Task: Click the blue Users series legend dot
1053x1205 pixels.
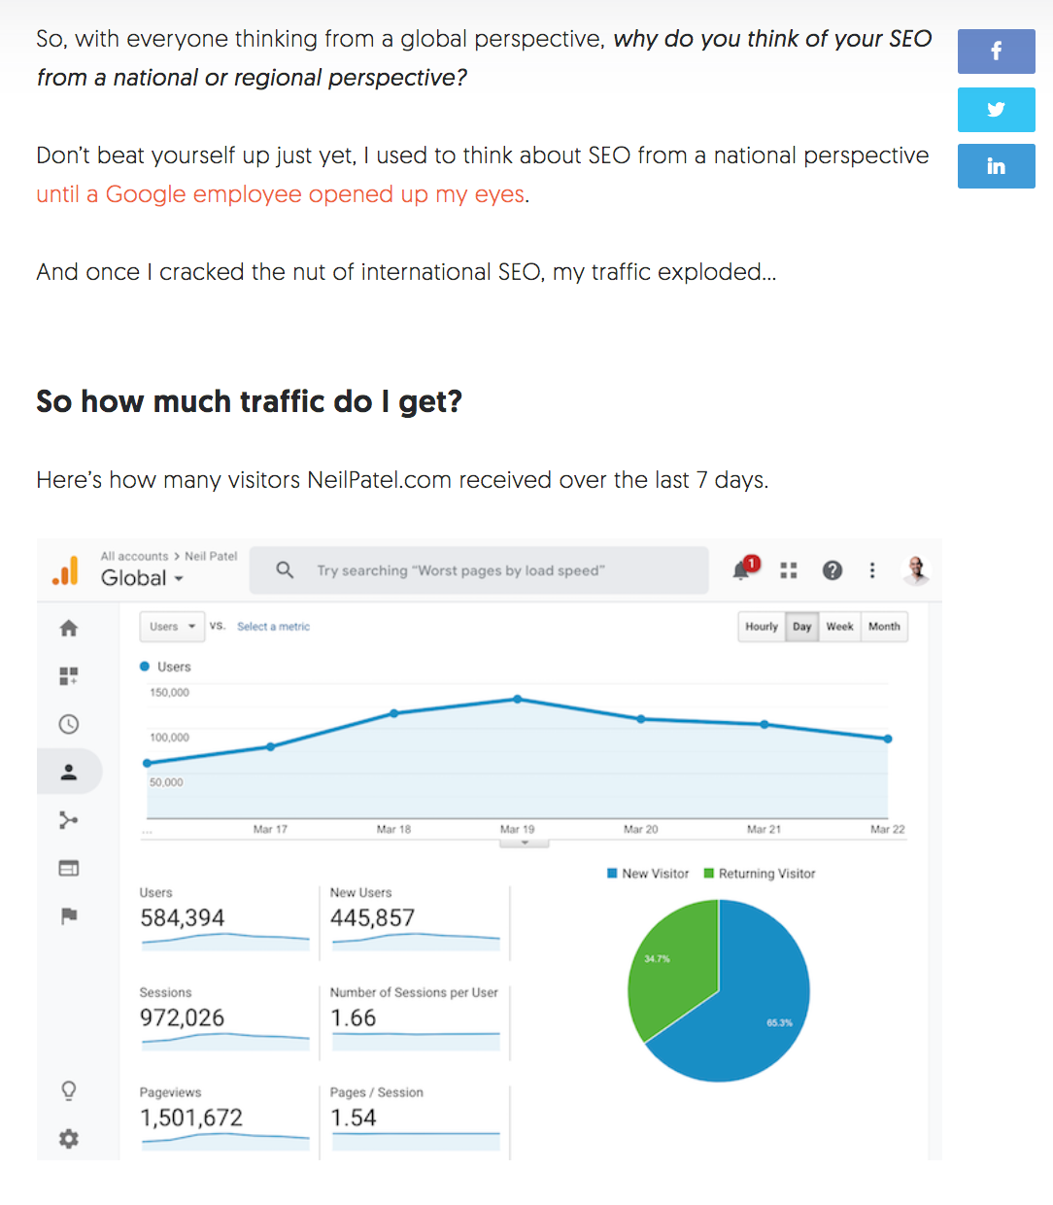Action: [x=145, y=667]
